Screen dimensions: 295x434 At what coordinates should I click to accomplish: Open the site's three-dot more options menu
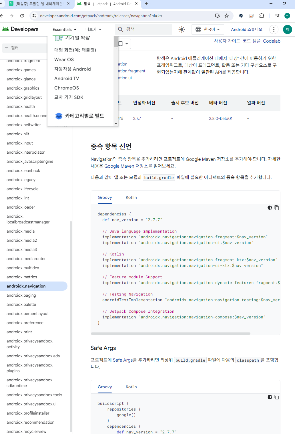click(x=274, y=29)
